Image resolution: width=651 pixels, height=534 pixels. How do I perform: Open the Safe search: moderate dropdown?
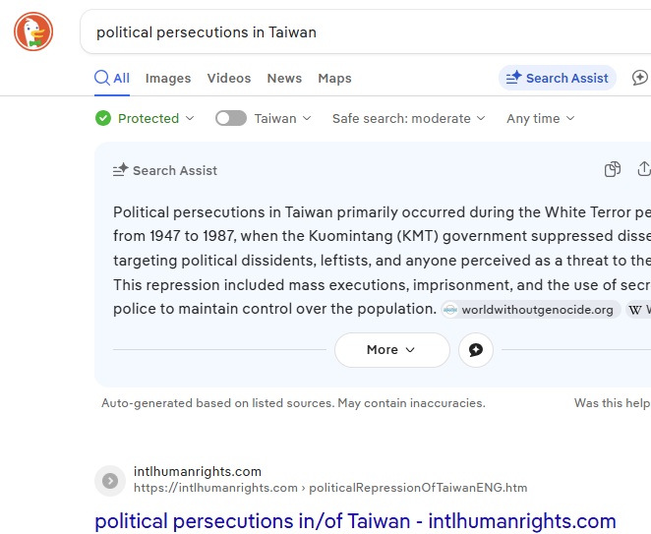[x=408, y=119]
